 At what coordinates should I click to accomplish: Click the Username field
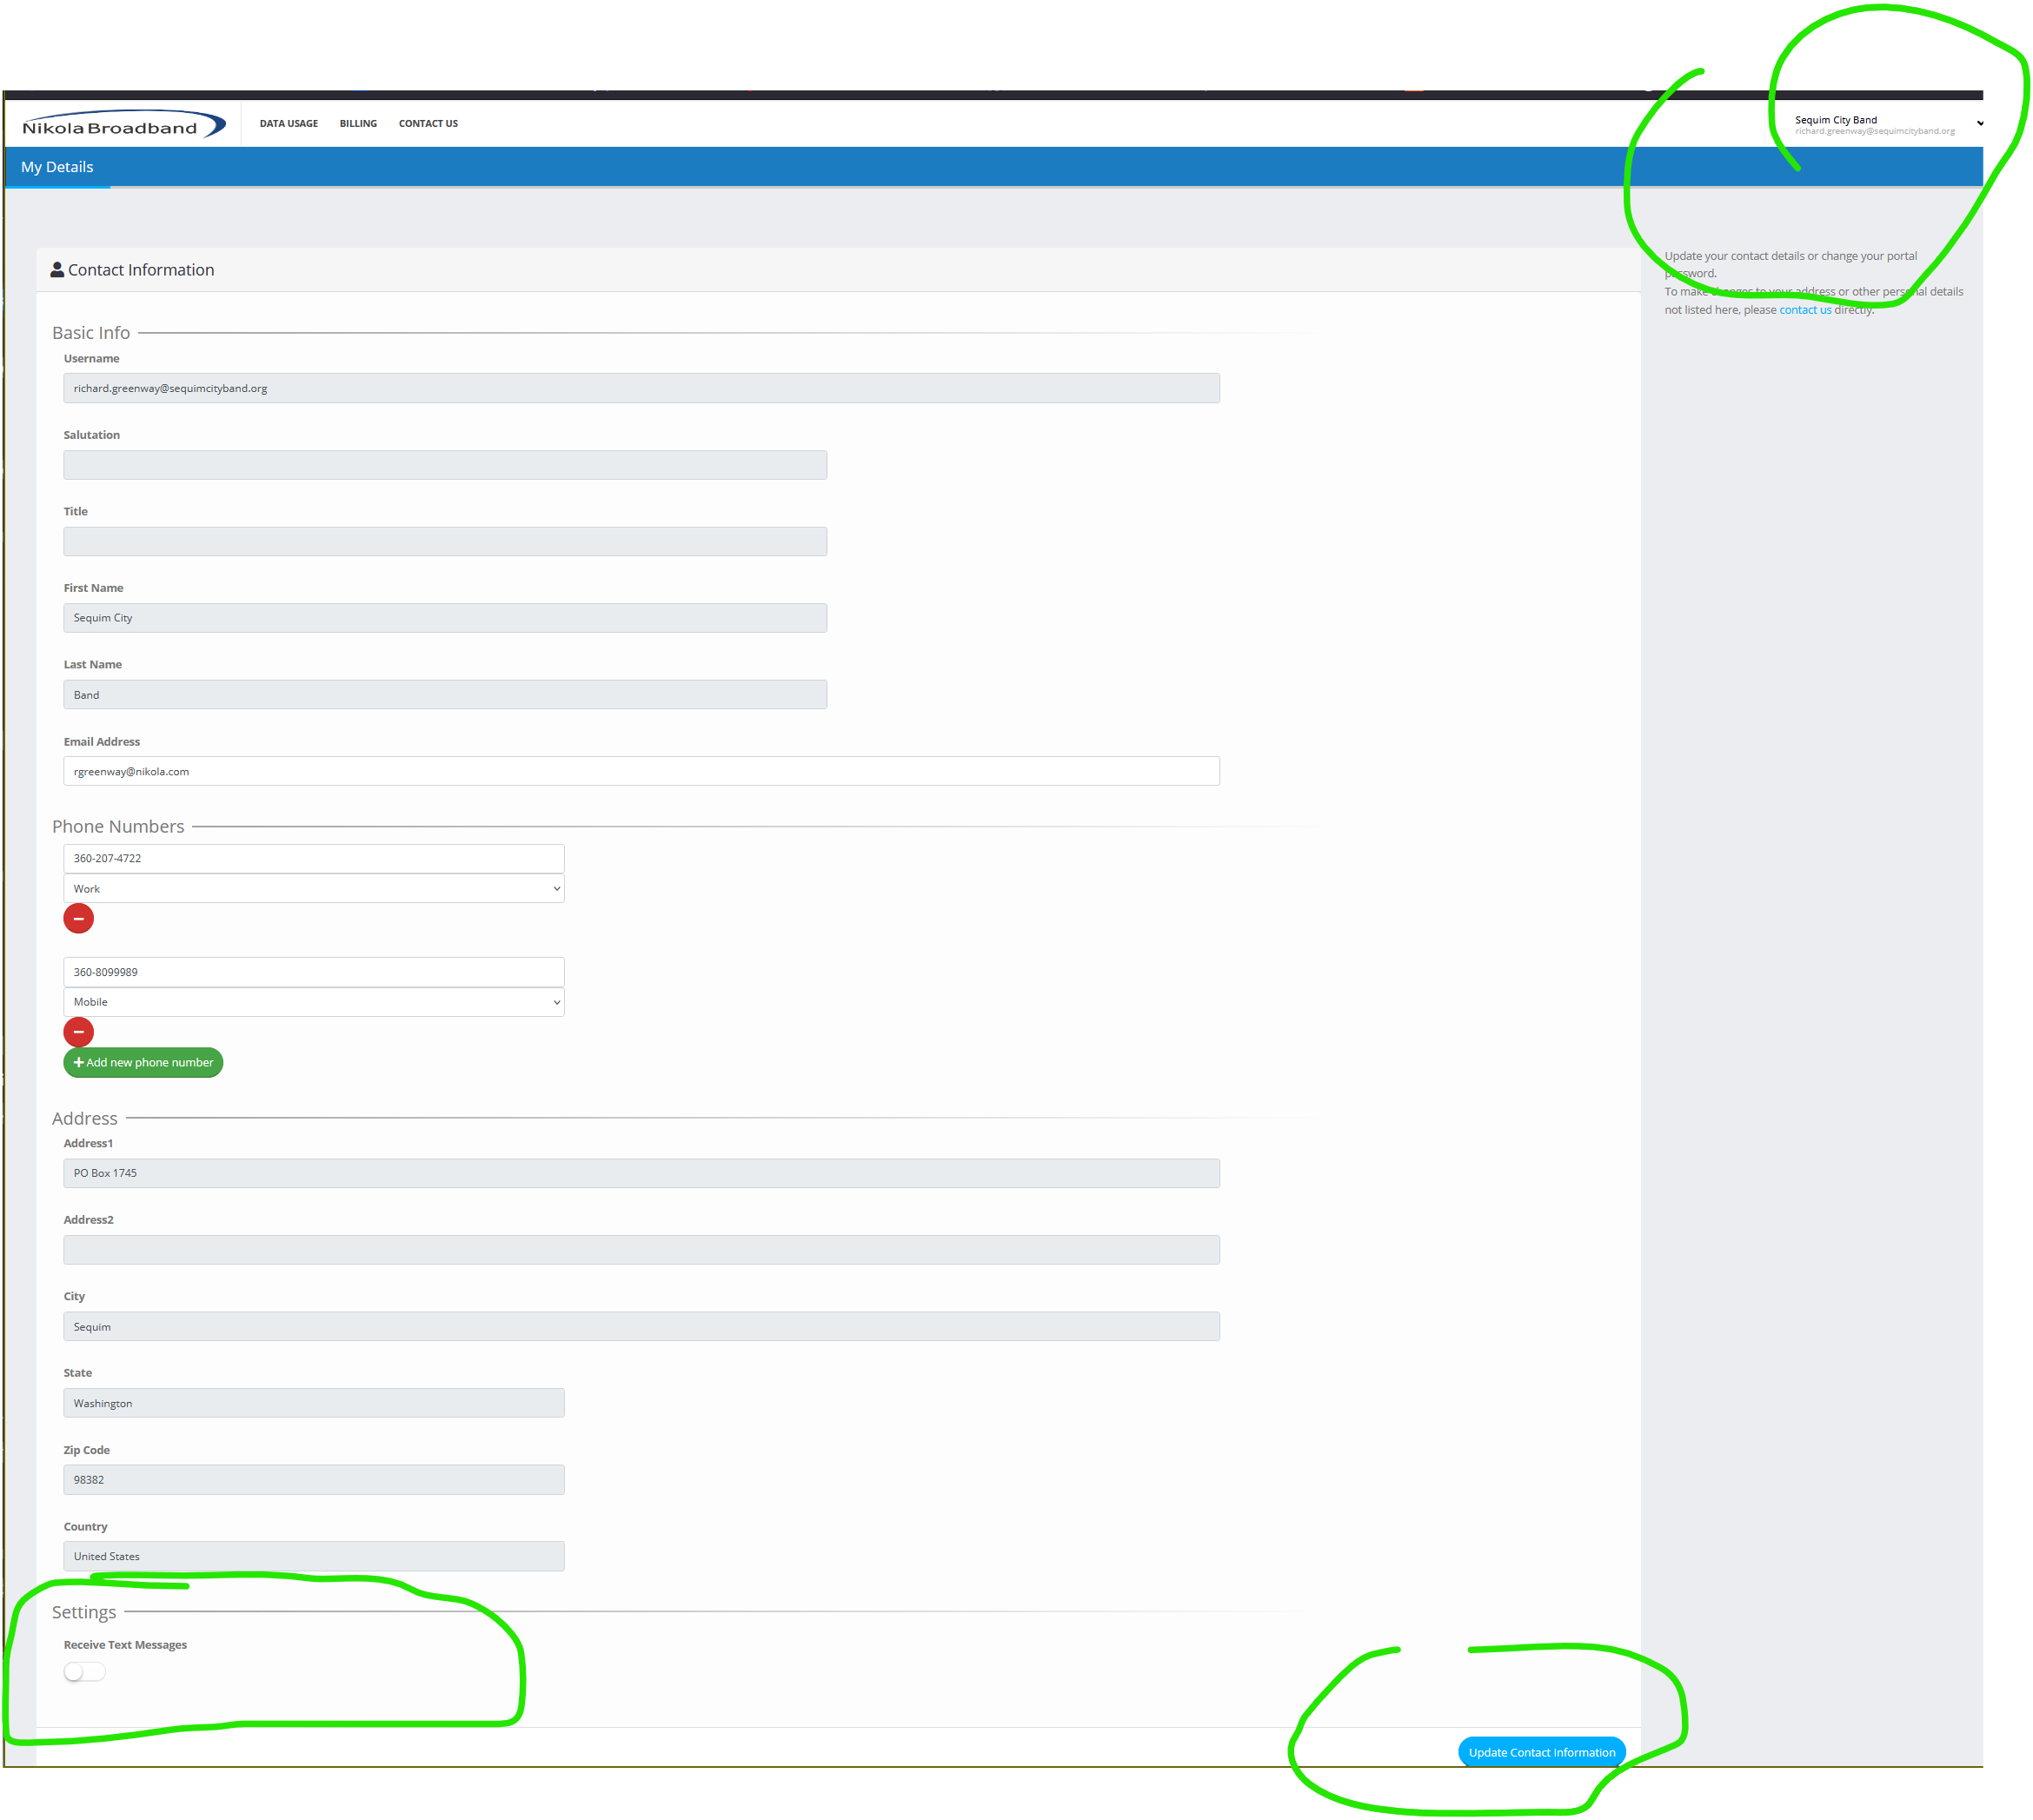[x=640, y=388]
